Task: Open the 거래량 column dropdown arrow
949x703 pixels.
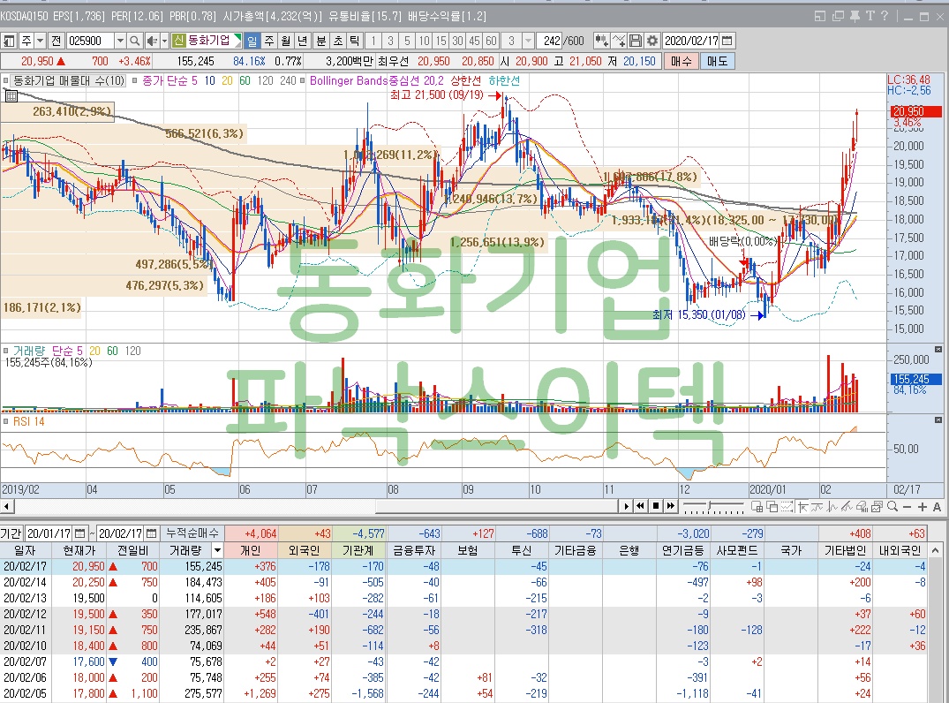Action: tap(217, 550)
